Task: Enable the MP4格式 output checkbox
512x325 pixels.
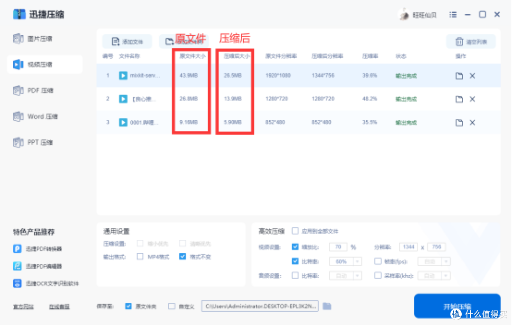Action: tap(140, 256)
